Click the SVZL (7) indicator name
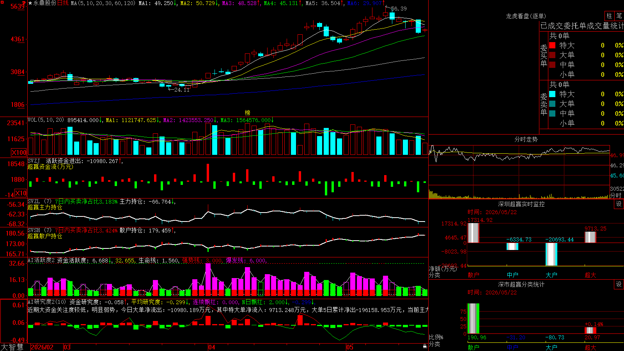Image resolution: width=624 pixels, height=351 pixels. (x=39, y=202)
